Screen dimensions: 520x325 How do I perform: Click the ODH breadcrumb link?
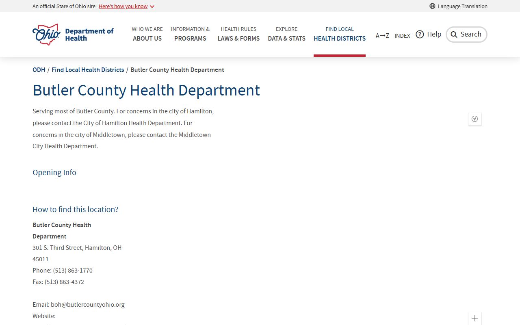(39, 70)
